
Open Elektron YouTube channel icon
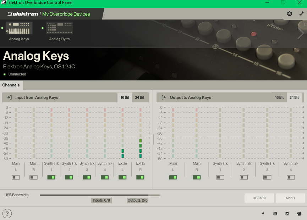coord(275,214)
